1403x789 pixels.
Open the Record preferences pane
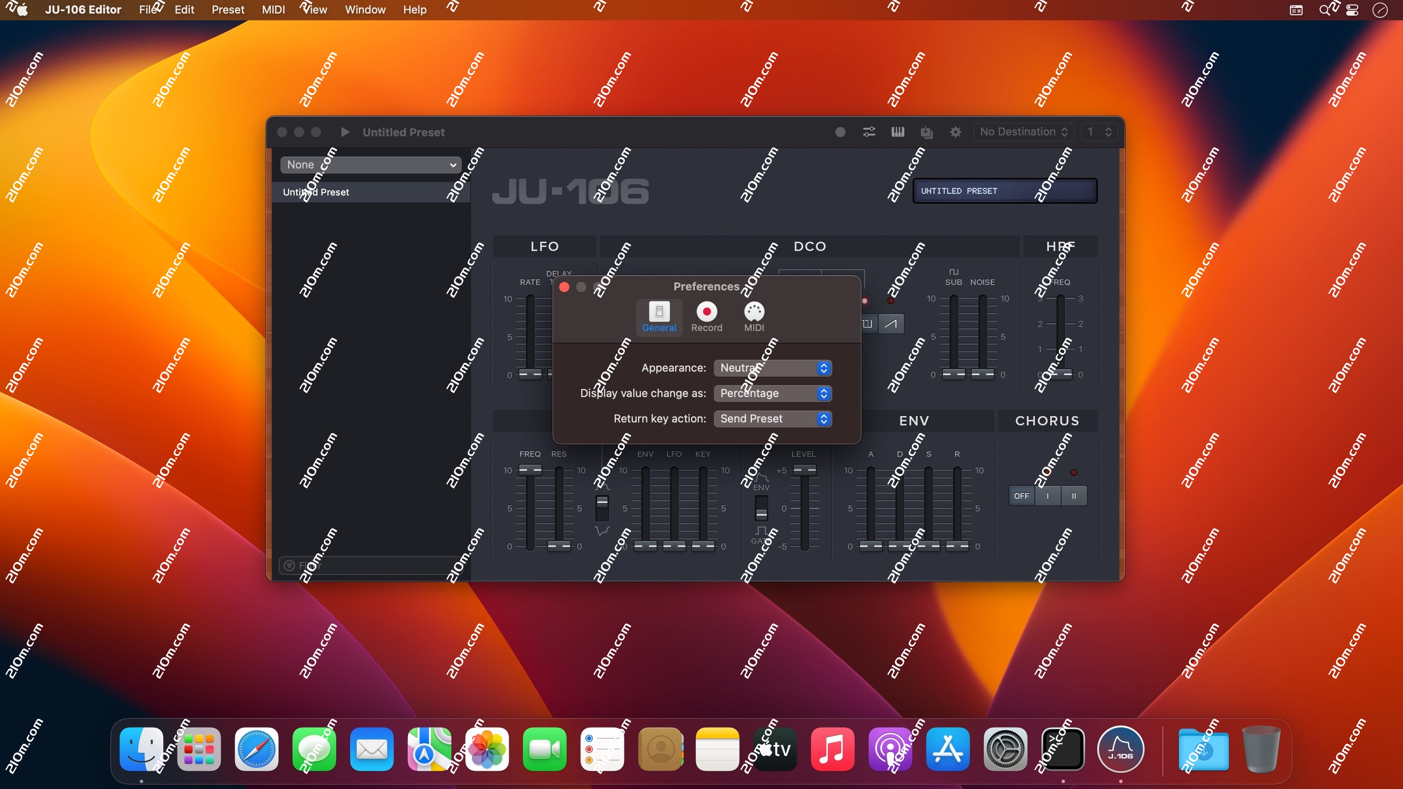[x=707, y=317]
